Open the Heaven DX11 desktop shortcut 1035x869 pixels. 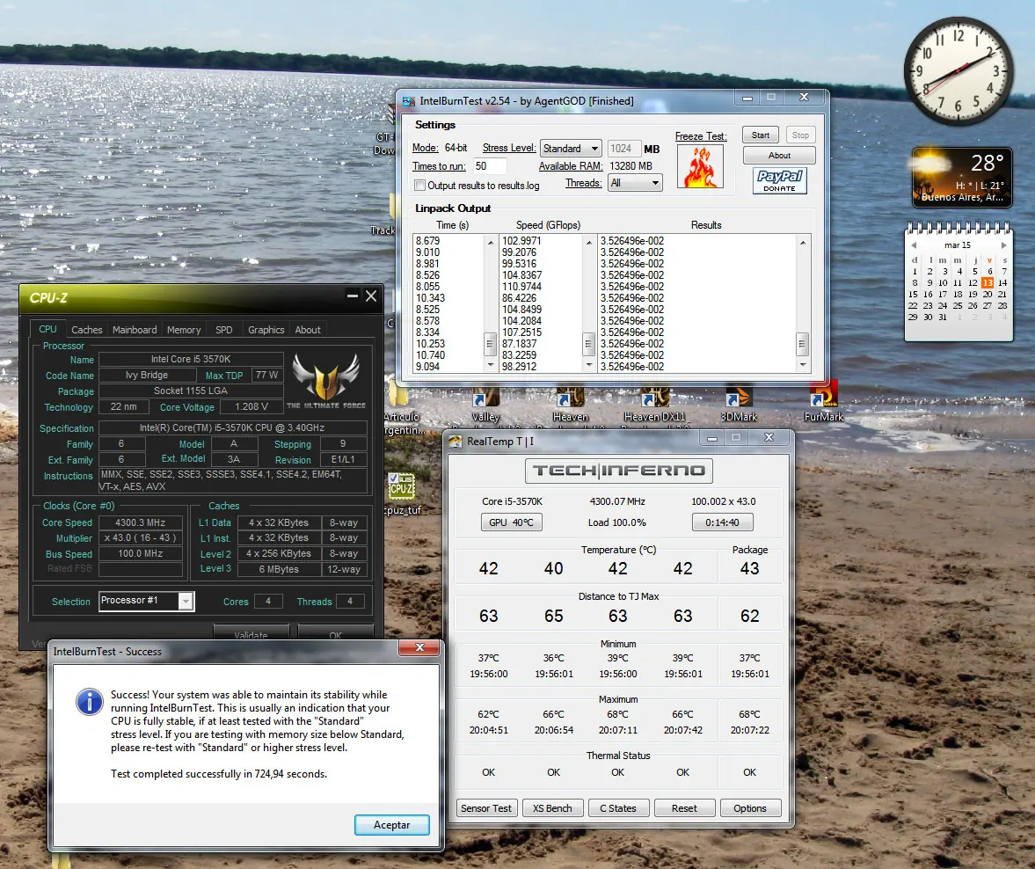tap(655, 405)
